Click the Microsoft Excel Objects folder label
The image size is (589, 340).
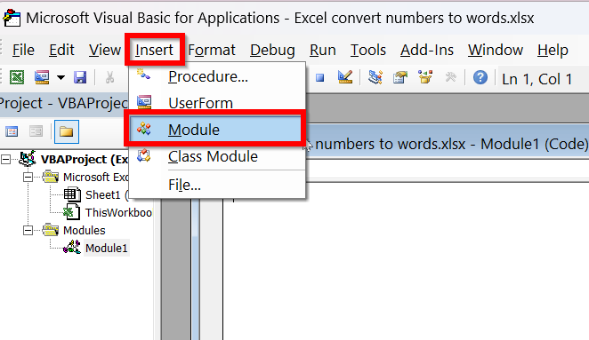click(x=95, y=177)
